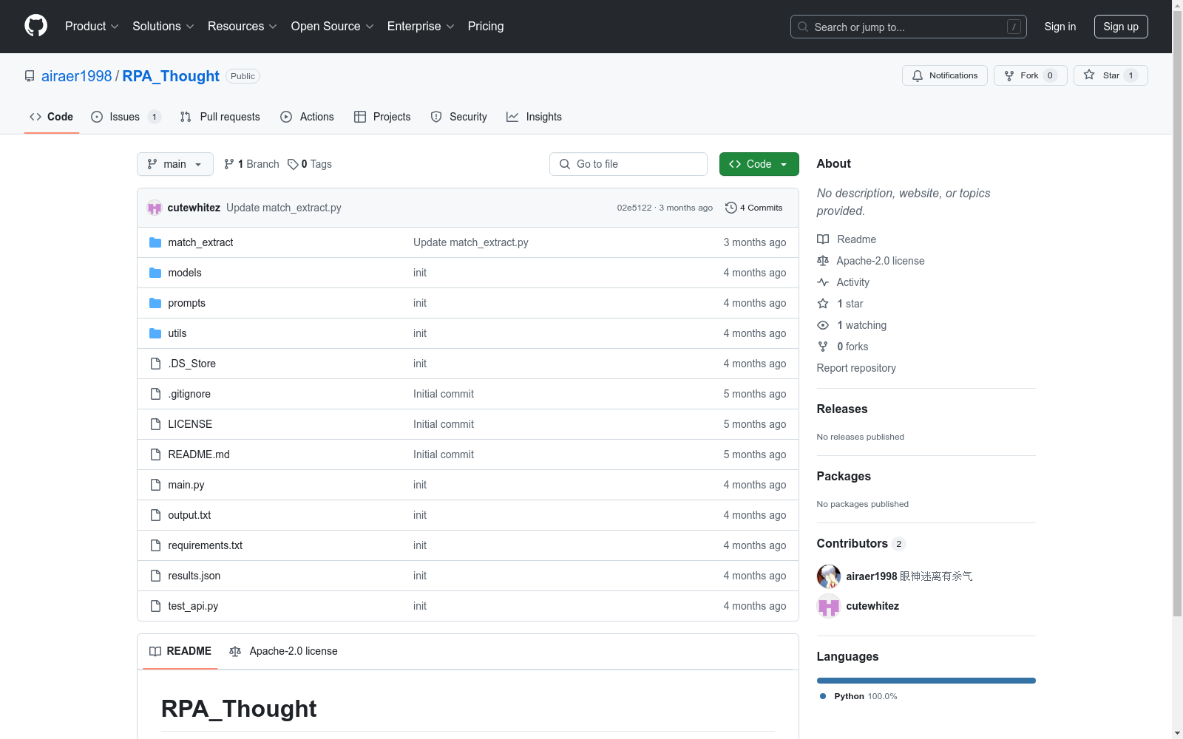Screen dimensions: 1183x739
Task: Expand the Open Source menu
Action: click(x=333, y=26)
